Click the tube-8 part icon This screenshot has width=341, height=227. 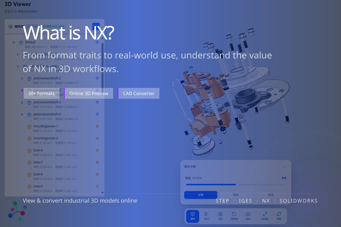tap(29, 175)
